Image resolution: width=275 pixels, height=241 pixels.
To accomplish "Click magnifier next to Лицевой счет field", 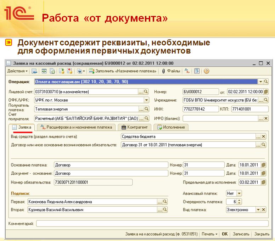I will coord(146,91).
